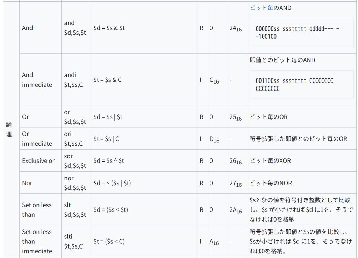
Task: Select the ビット毎のXOR description text
Action: click(270, 161)
